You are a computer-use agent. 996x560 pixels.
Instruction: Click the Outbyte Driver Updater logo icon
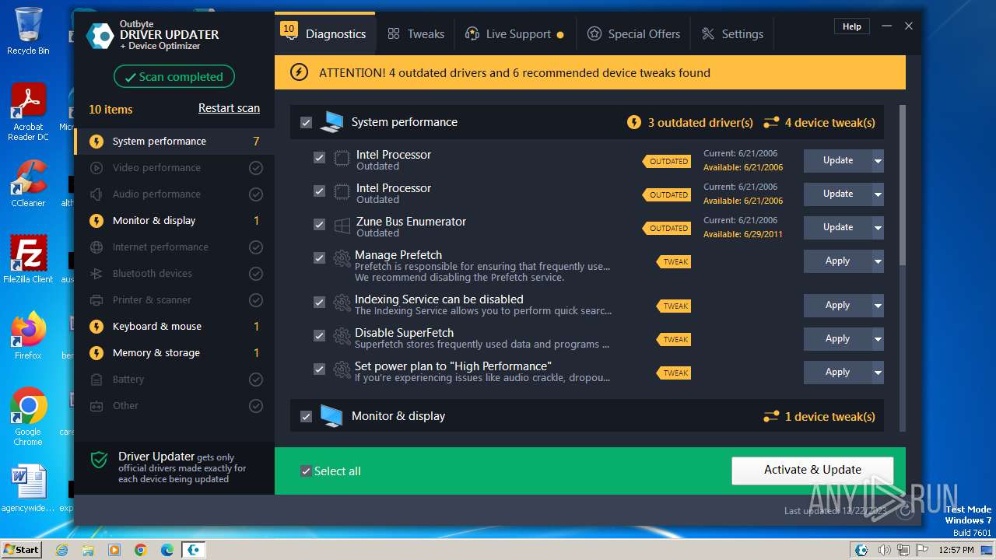click(x=100, y=35)
